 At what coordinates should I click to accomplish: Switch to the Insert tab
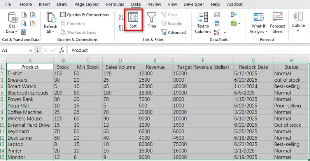coord(44,4)
